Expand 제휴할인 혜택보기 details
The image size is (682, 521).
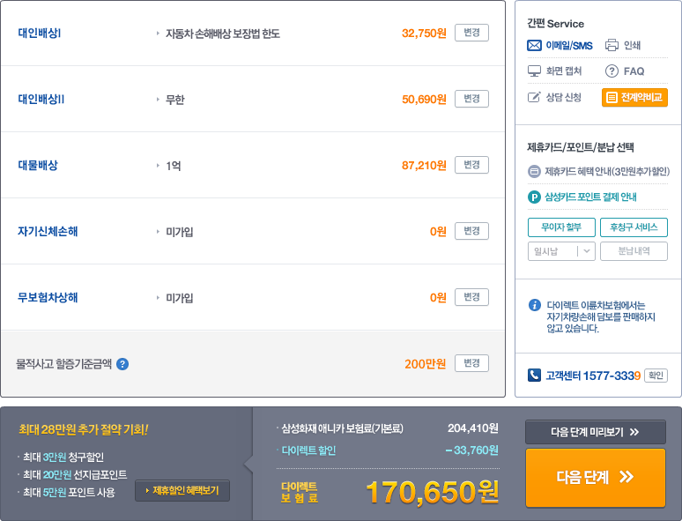tap(182, 490)
